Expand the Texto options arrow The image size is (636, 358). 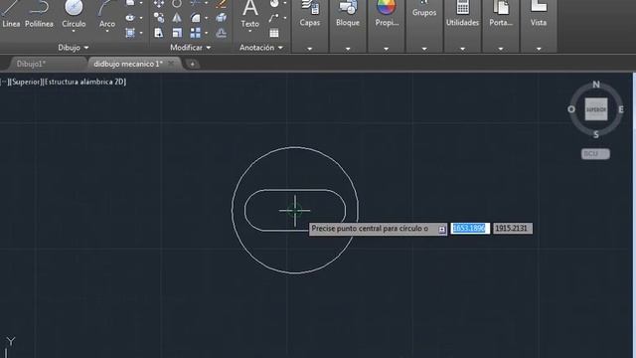click(x=249, y=31)
